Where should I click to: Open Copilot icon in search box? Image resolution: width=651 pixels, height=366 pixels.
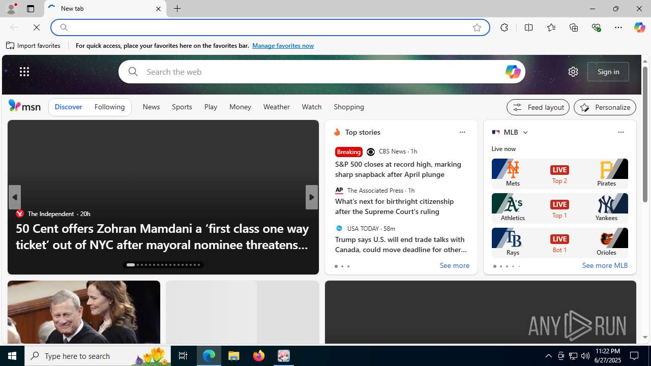point(513,72)
